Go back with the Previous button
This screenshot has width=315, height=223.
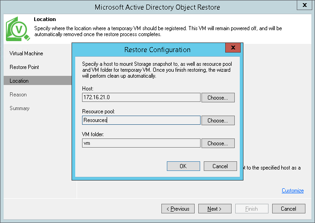point(178,209)
